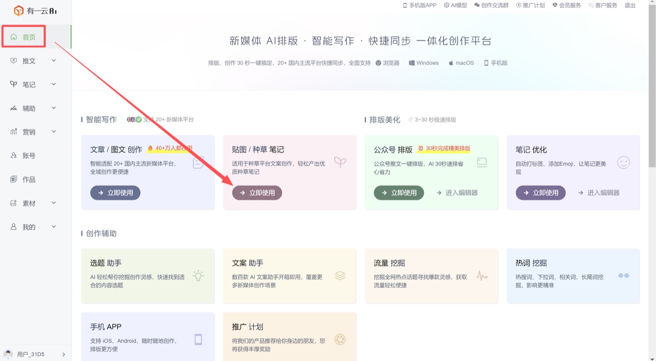Image resolution: width=656 pixels, height=361 pixels.
Task: Open 手机版APP link in top bar
Action: tap(419, 5)
